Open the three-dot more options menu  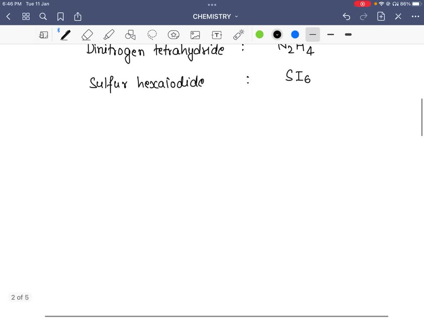pyautogui.click(x=415, y=17)
